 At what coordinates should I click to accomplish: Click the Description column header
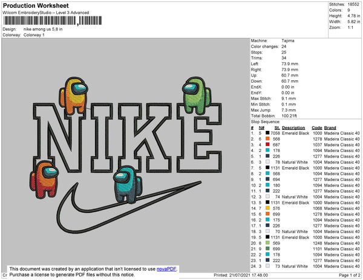tap(293, 128)
